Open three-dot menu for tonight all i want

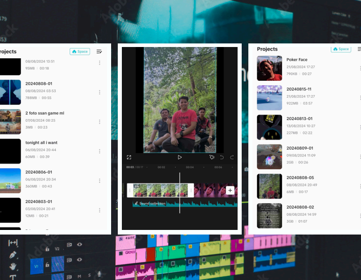(x=99, y=151)
